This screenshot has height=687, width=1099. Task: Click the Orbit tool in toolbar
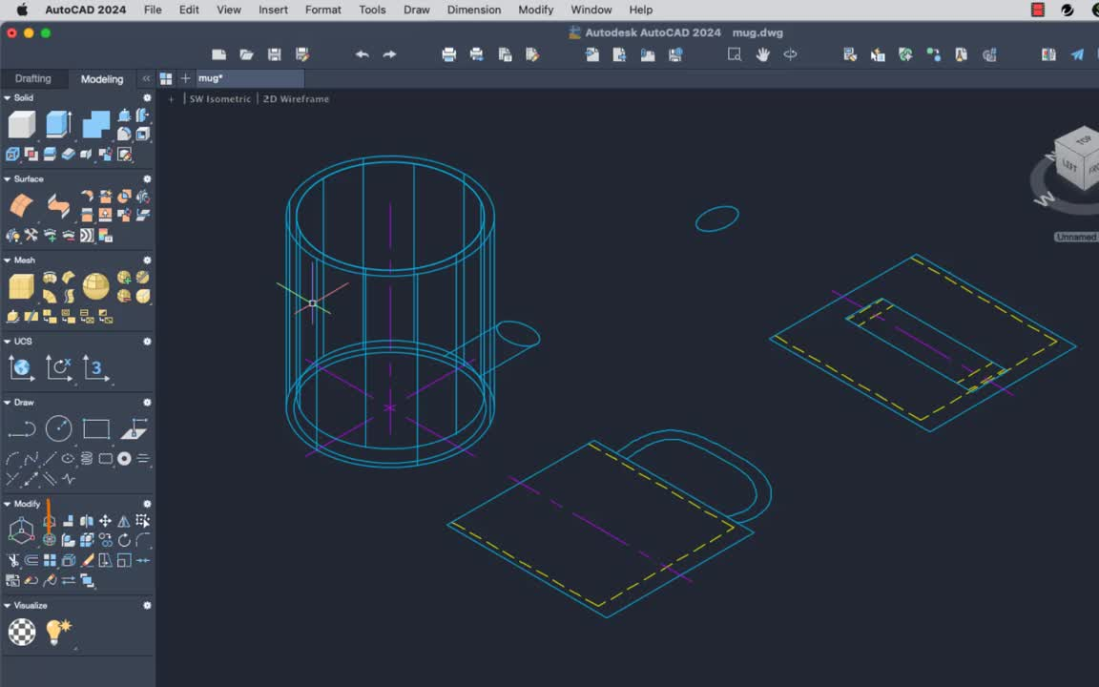coord(790,54)
